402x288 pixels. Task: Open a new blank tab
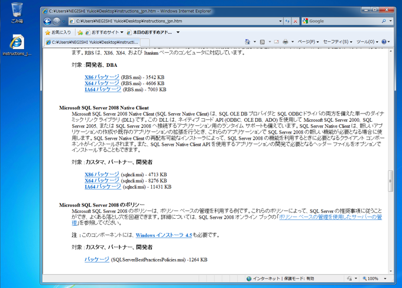145,43
